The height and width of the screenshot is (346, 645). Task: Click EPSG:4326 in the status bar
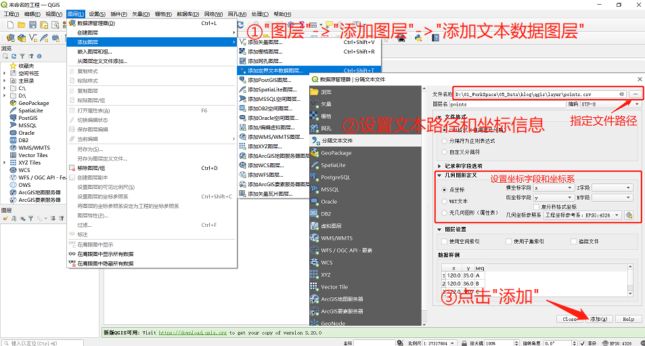(617, 343)
